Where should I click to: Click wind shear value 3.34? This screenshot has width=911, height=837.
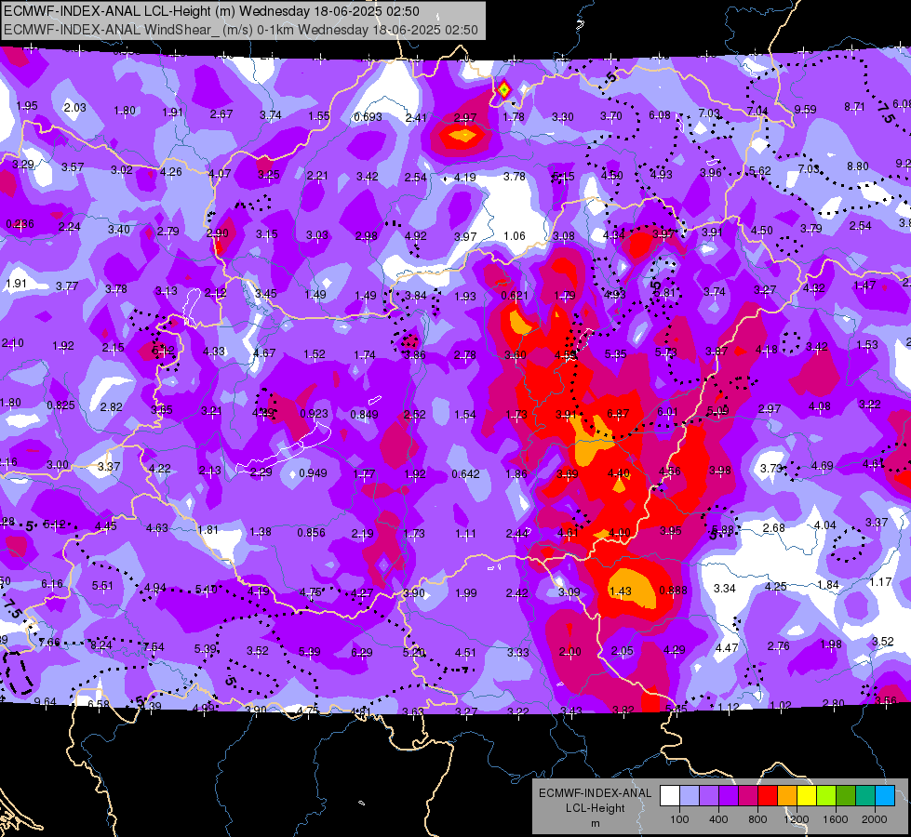[x=725, y=589]
